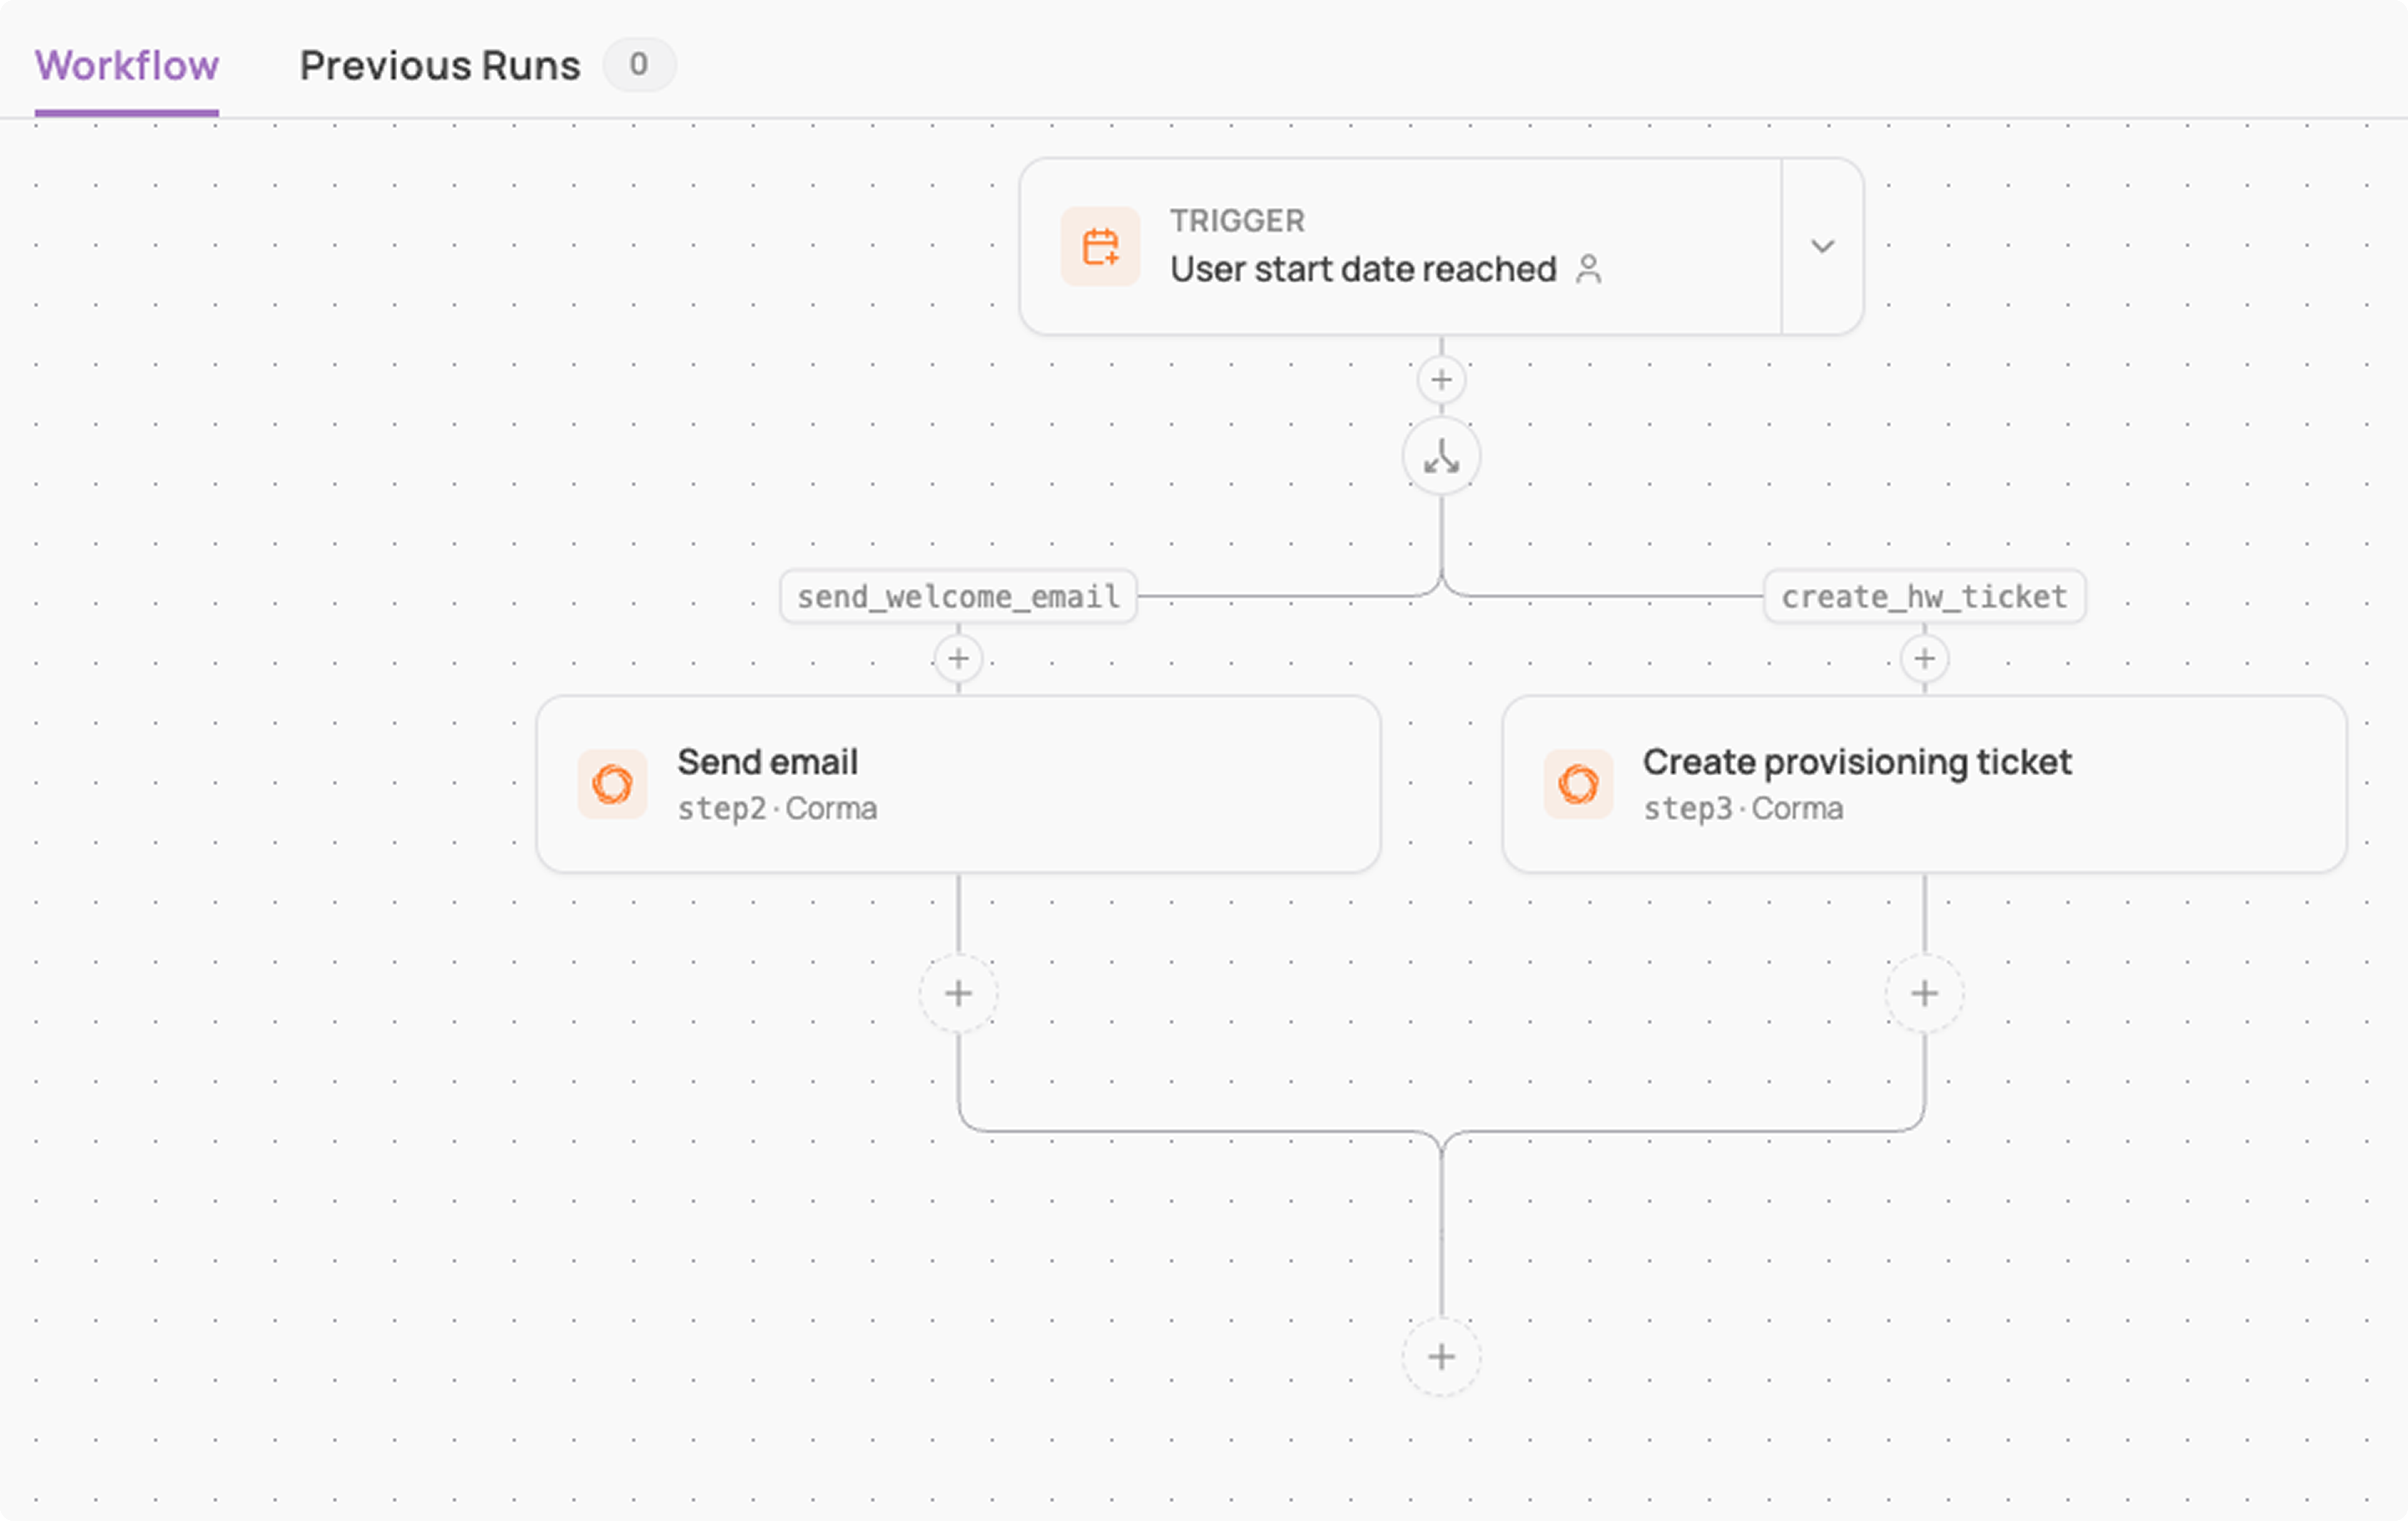The height and width of the screenshot is (1521, 2408).
Task: Add step under send_welcome_email label
Action: [958, 659]
